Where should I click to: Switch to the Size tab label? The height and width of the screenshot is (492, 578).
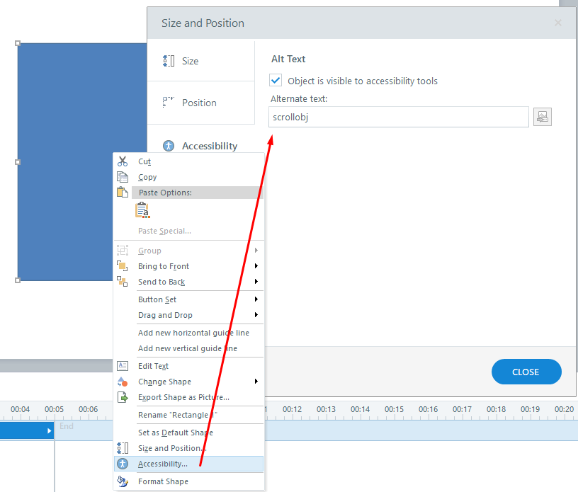191,61
